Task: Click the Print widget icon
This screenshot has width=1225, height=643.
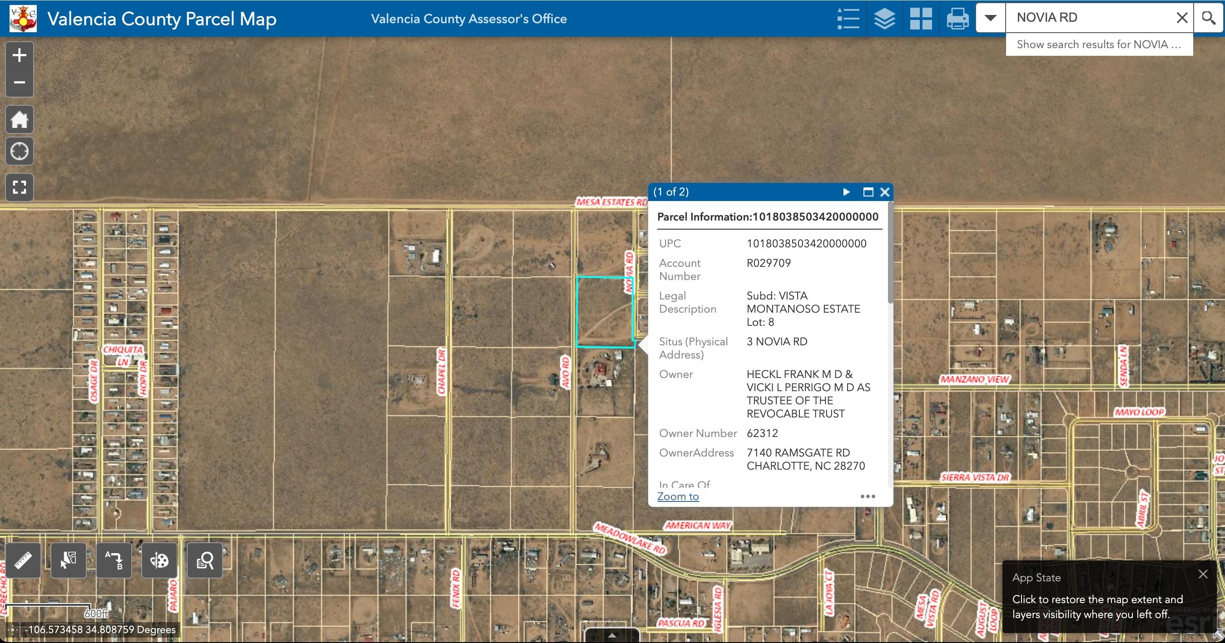Action: [957, 19]
